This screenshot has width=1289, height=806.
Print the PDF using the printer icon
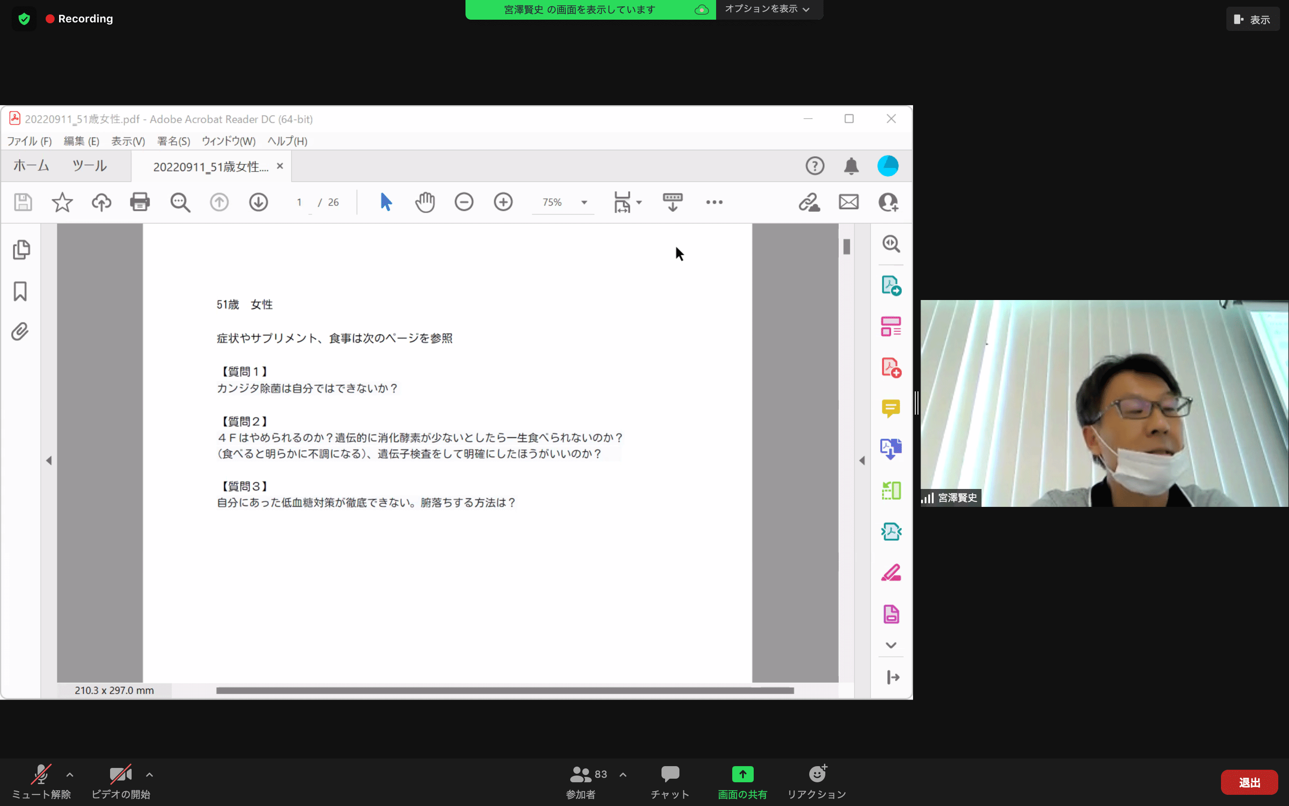[140, 202]
